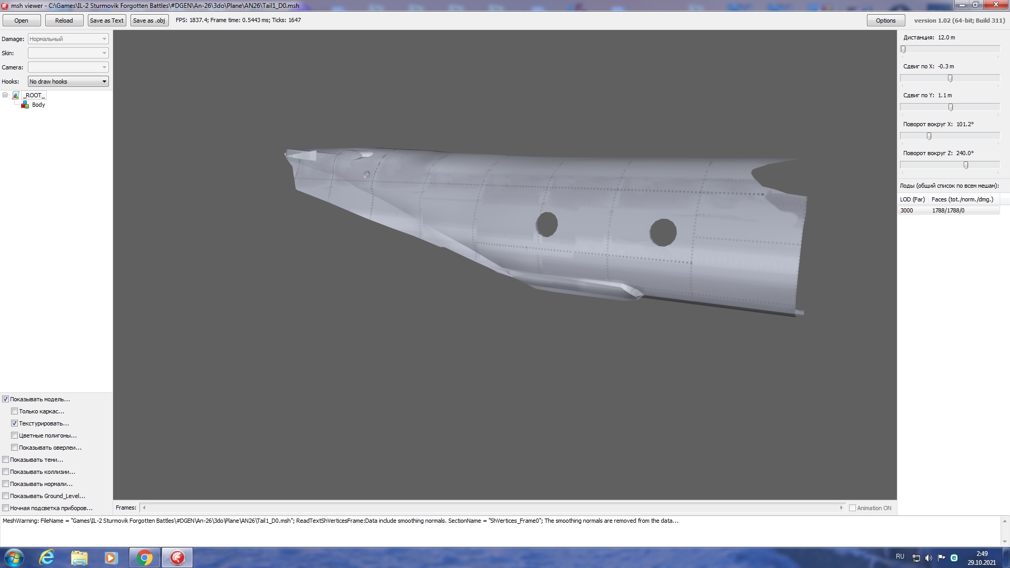Click the Frames scrollbar right arrow
The image size is (1010, 568).
pyautogui.click(x=841, y=508)
